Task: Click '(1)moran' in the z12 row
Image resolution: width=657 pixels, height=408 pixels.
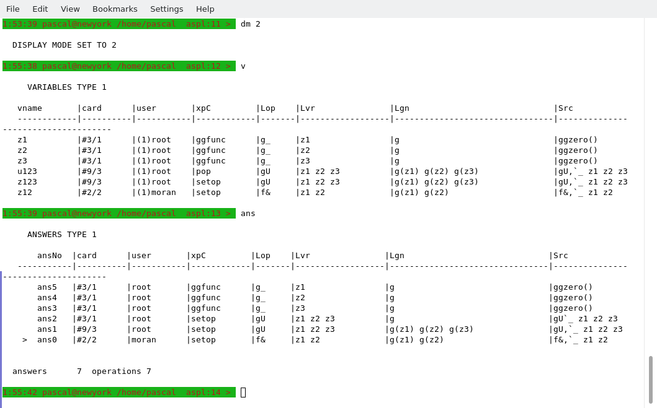Action: (156, 193)
